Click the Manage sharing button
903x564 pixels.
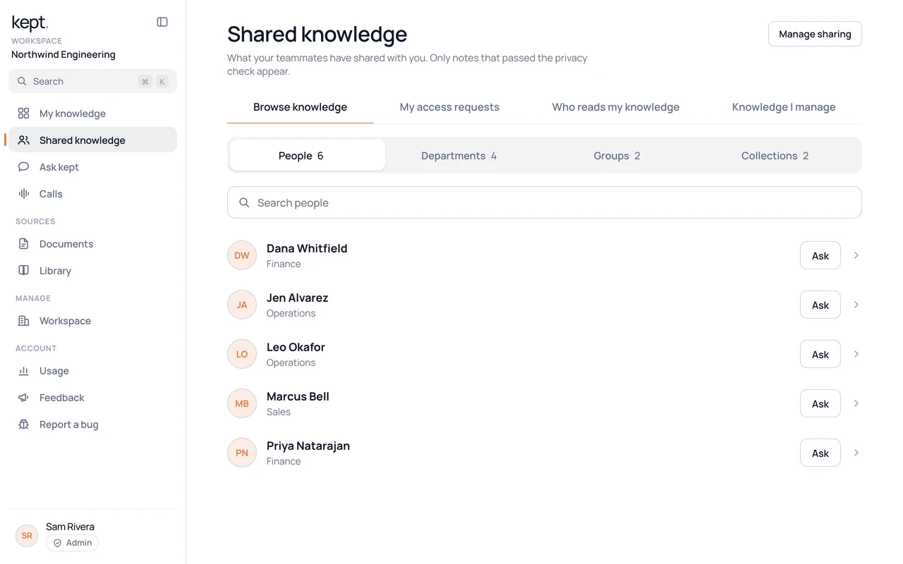point(815,34)
